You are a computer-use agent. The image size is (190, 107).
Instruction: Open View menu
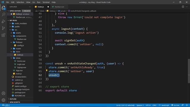click(x=28, y=2)
